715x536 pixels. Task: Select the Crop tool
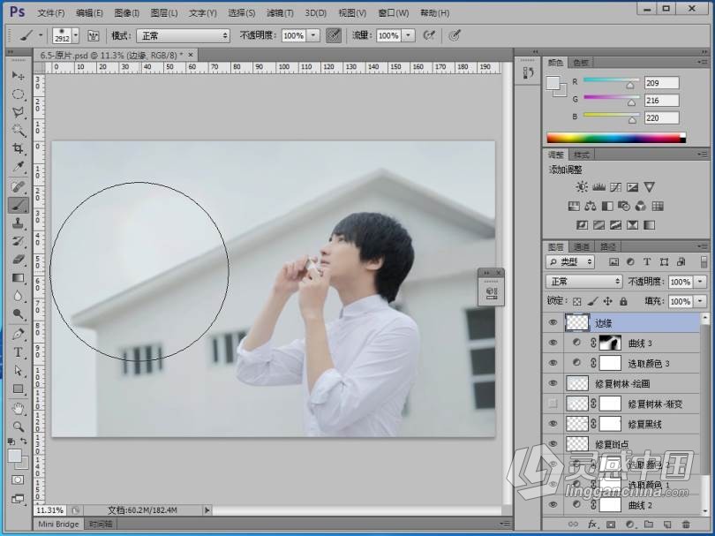(x=19, y=148)
